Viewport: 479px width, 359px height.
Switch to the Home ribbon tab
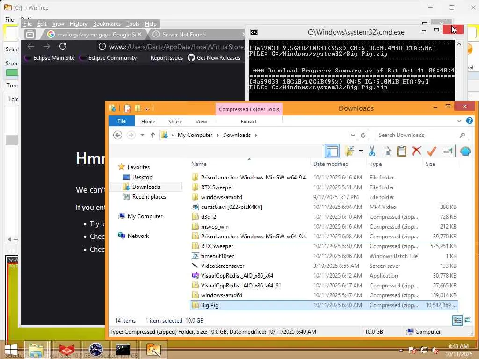pos(148,122)
